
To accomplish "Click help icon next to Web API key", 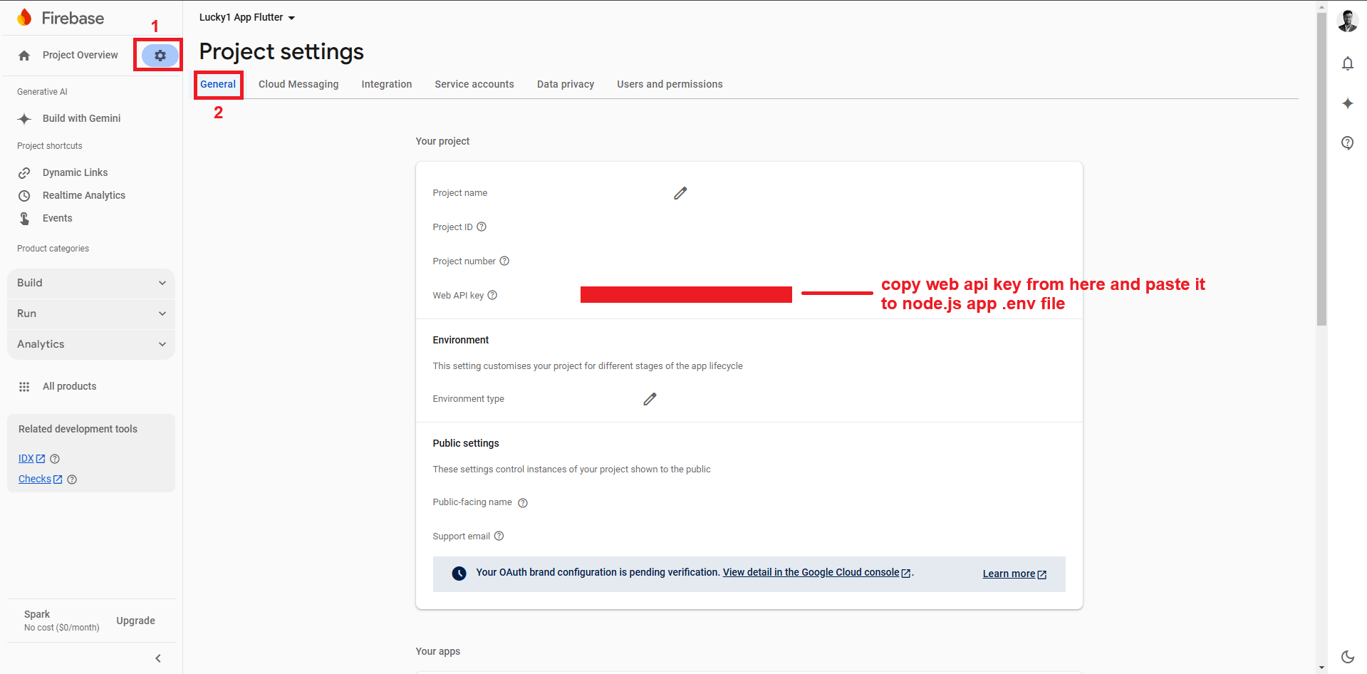I will click(492, 296).
